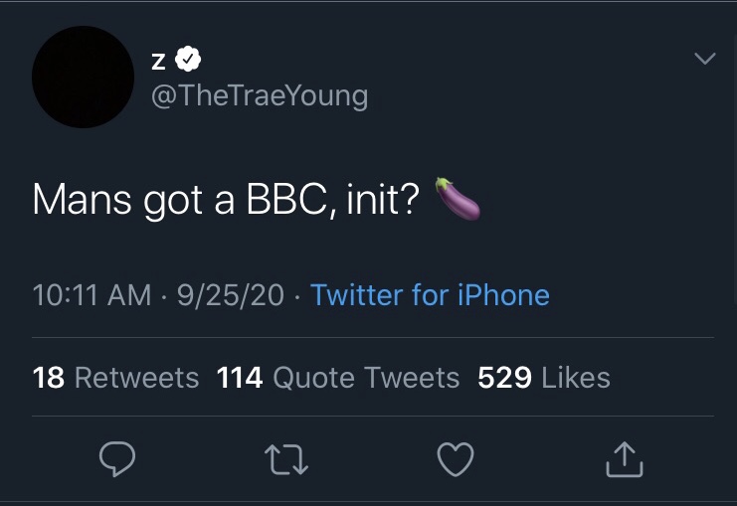Click the verified checkmark badge
Image resolution: width=737 pixels, height=506 pixels.
(x=188, y=59)
